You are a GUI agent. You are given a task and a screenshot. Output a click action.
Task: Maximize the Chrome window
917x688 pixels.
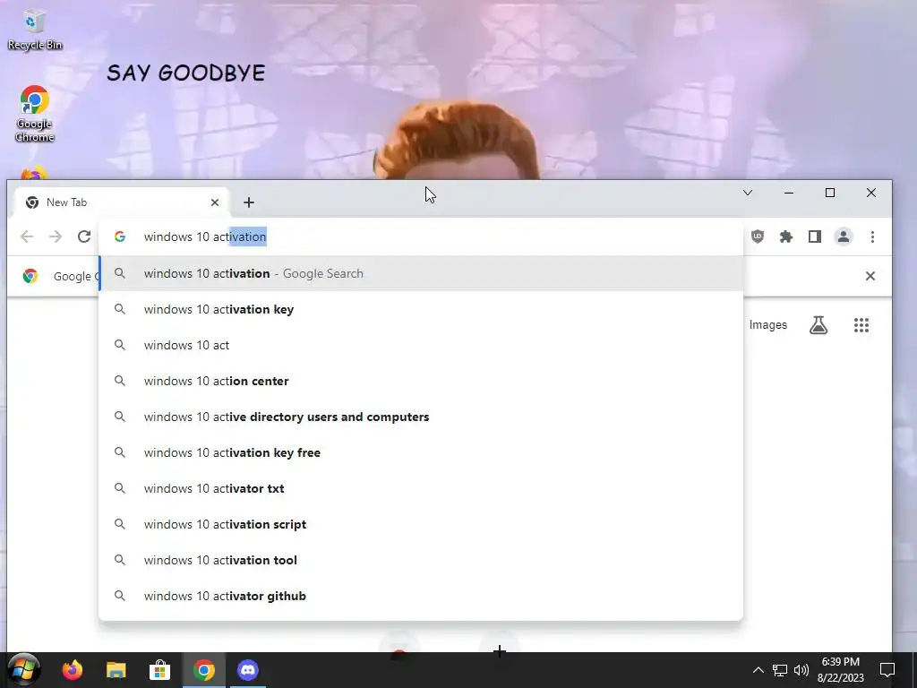tap(830, 193)
